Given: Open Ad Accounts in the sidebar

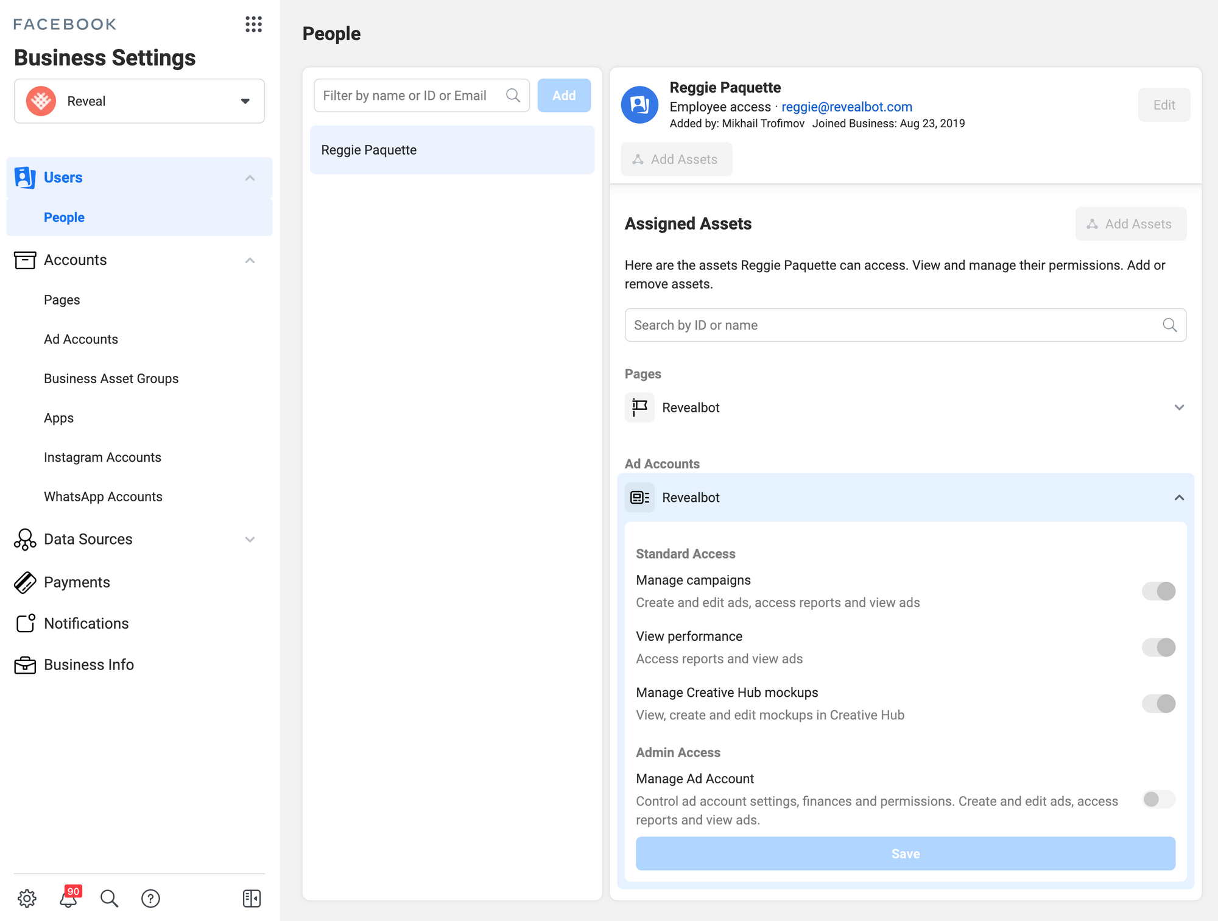Looking at the screenshot, I should [81, 339].
